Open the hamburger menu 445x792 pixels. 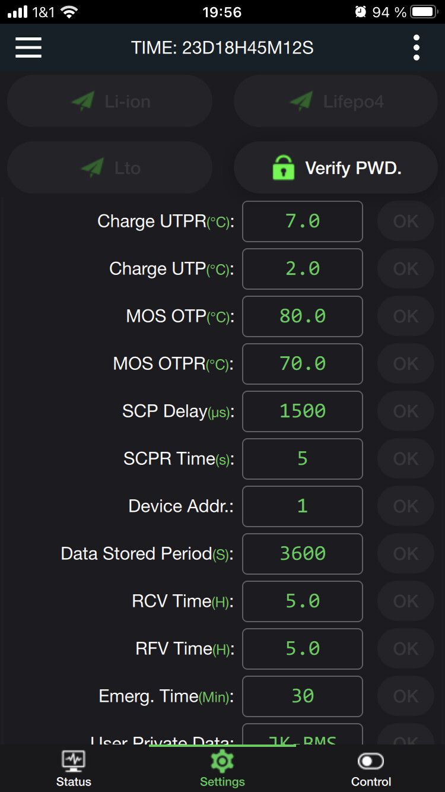point(28,47)
